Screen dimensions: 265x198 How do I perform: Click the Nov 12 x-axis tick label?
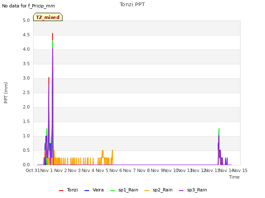click(x=198, y=170)
